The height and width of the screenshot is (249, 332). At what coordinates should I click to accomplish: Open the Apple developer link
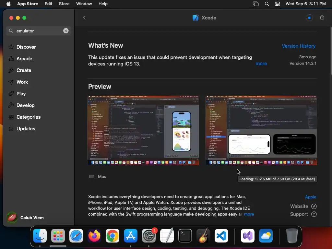310,197
